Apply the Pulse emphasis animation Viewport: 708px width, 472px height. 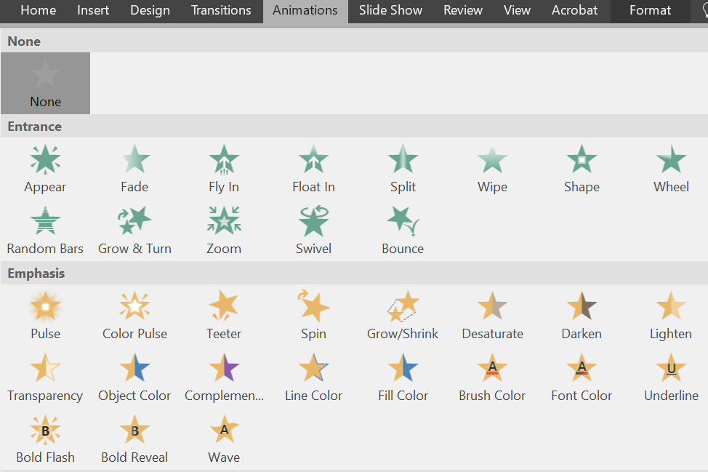pyautogui.click(x=45, y=315)
